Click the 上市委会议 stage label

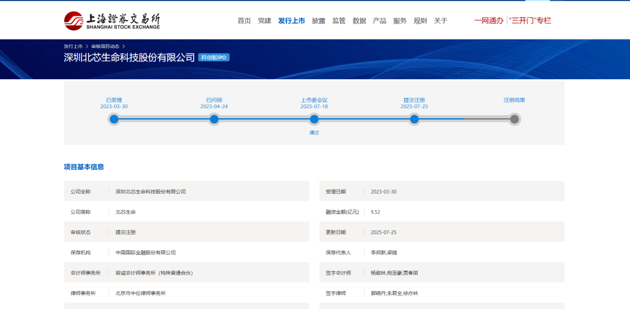point(314,100)
